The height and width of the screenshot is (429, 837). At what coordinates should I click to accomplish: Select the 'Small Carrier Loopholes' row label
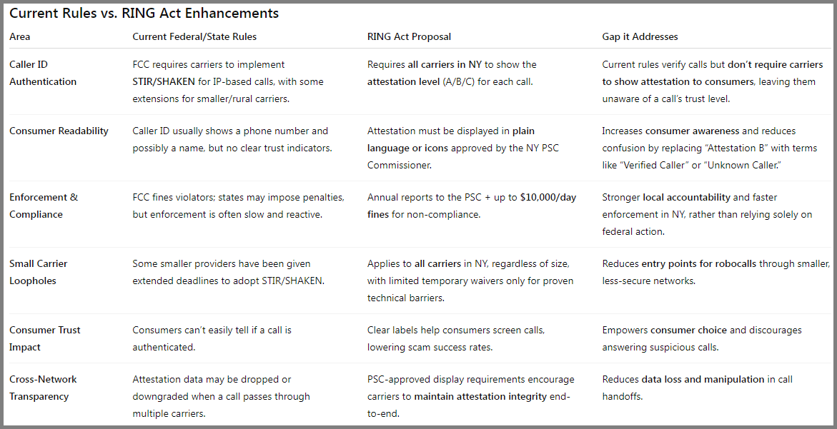click(39, 272)
